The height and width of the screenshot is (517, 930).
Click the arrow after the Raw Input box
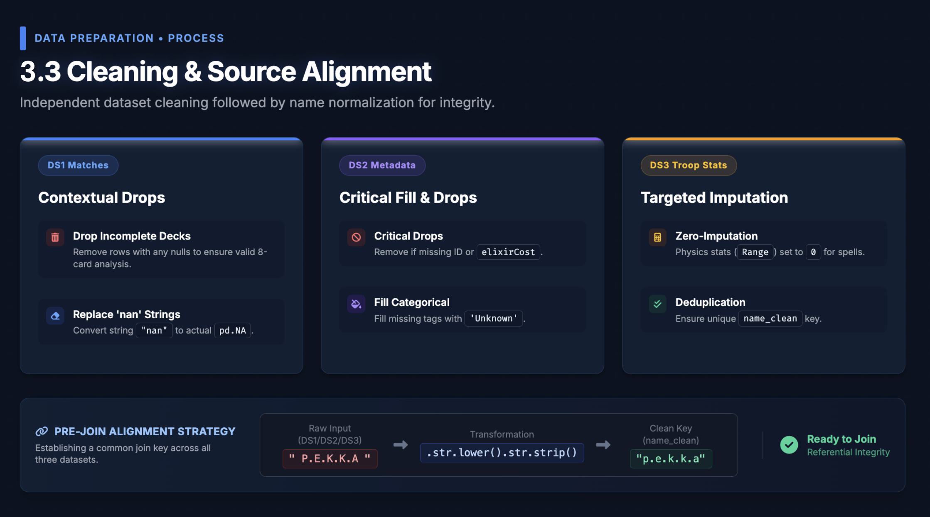click(x=401, y=445)
